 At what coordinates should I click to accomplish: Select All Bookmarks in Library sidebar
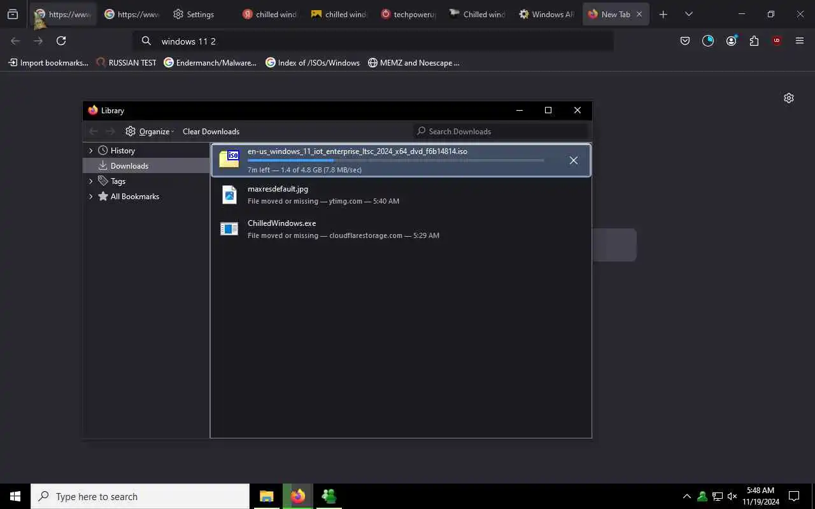tap(146, 196)
